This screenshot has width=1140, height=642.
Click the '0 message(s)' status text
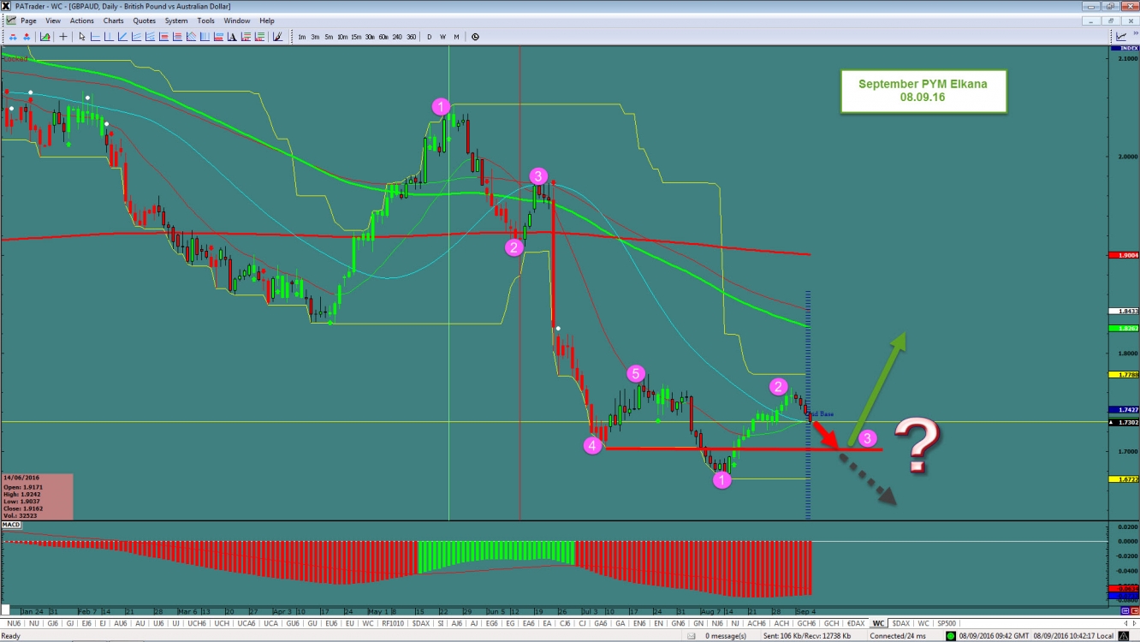pyautogui.click(x=726, y=636)
